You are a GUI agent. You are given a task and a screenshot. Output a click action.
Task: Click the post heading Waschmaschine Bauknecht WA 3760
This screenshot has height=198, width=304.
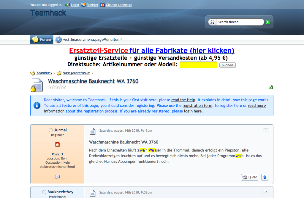pos(124,142)
